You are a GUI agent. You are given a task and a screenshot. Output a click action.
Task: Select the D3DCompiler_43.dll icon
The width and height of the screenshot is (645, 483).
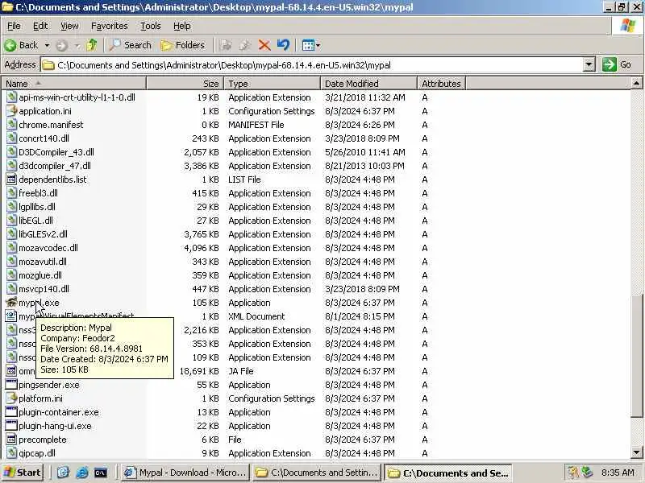point(11,152)
